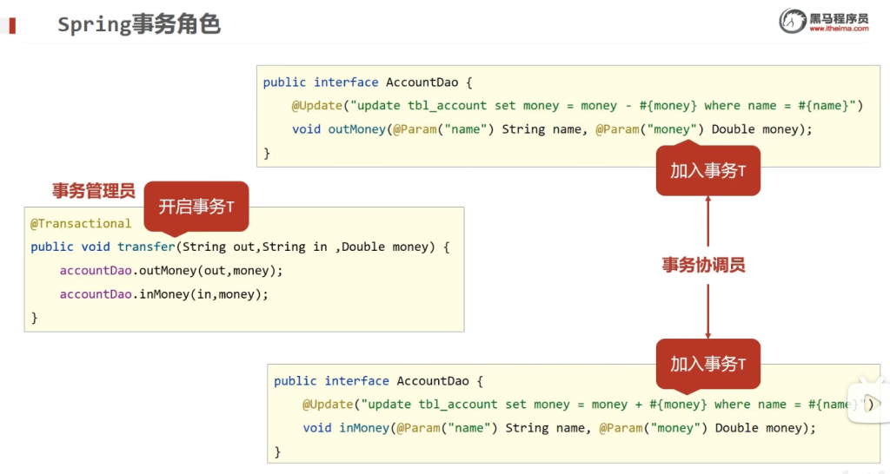Click the black horse head logo

(792, 21)
